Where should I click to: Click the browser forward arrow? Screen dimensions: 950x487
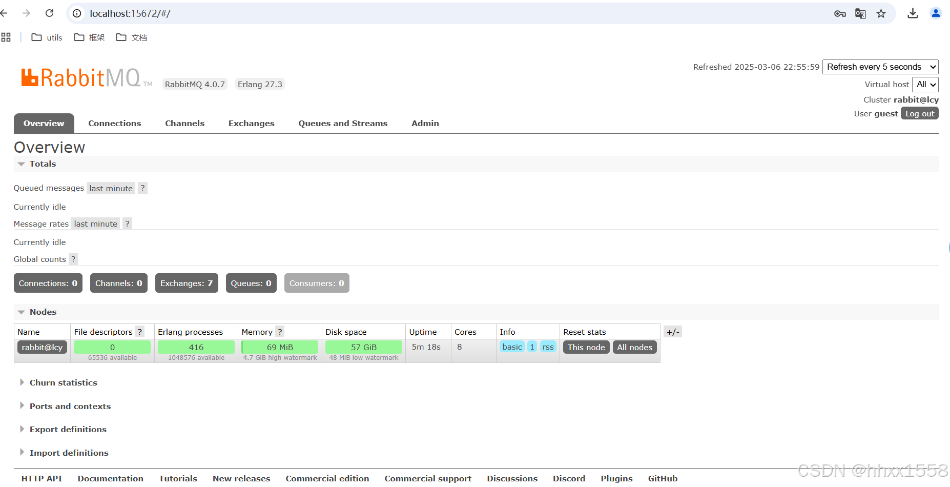[26, 13]
